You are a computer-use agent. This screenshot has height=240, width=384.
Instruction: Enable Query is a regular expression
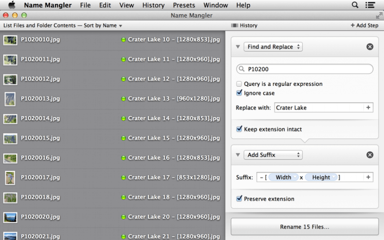pyautogui.click(x=239, y=84)
